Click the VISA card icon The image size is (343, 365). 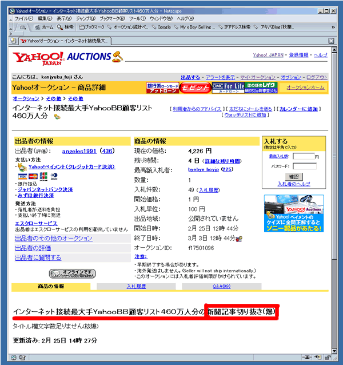click(22, 177)
